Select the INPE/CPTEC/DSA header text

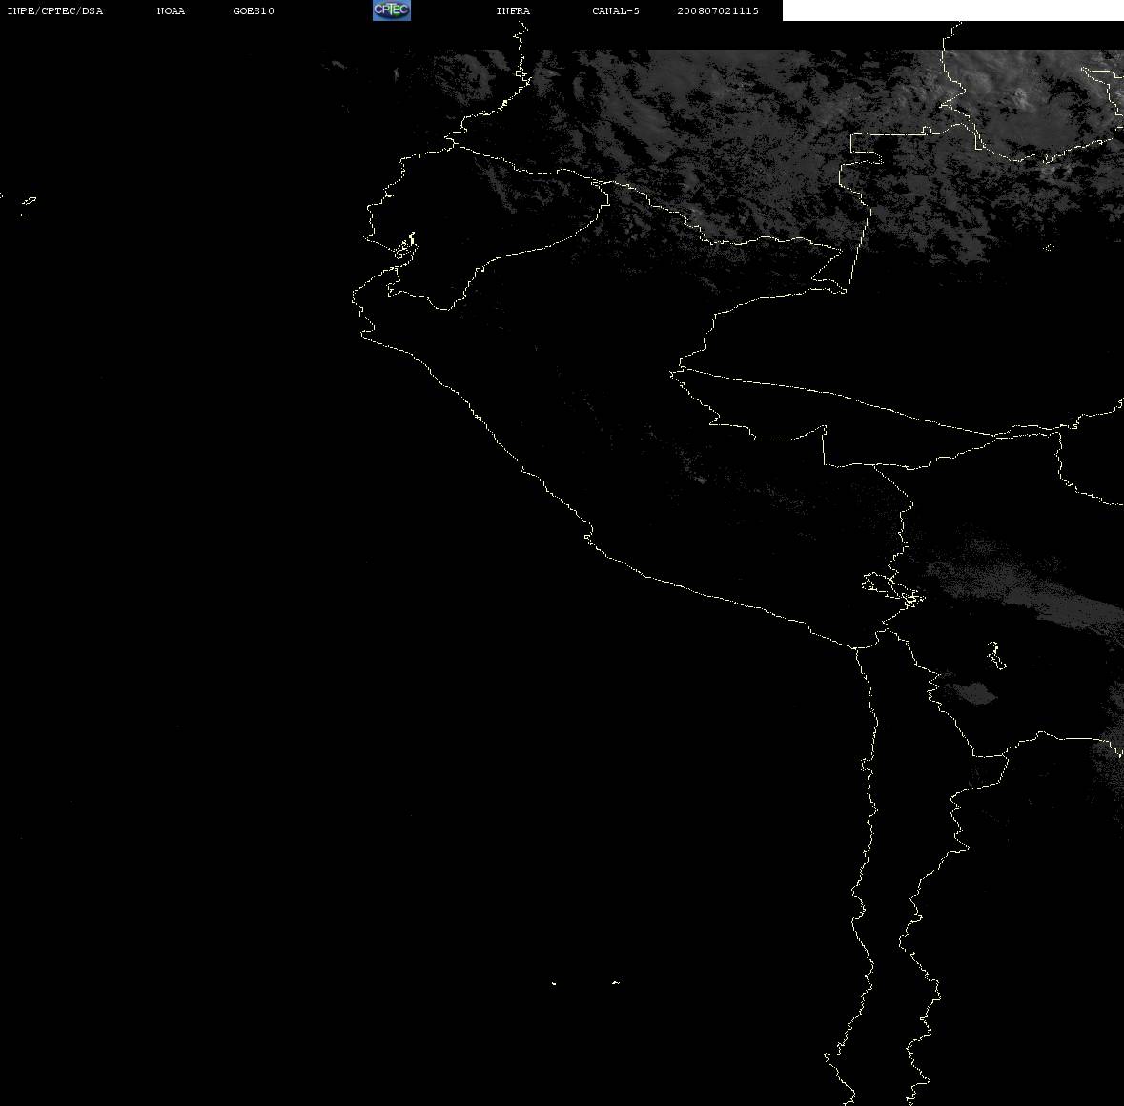coord(55,10)
